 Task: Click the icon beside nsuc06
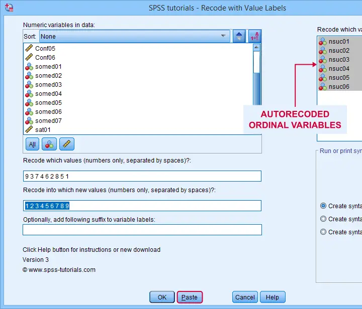click(323, 87)
